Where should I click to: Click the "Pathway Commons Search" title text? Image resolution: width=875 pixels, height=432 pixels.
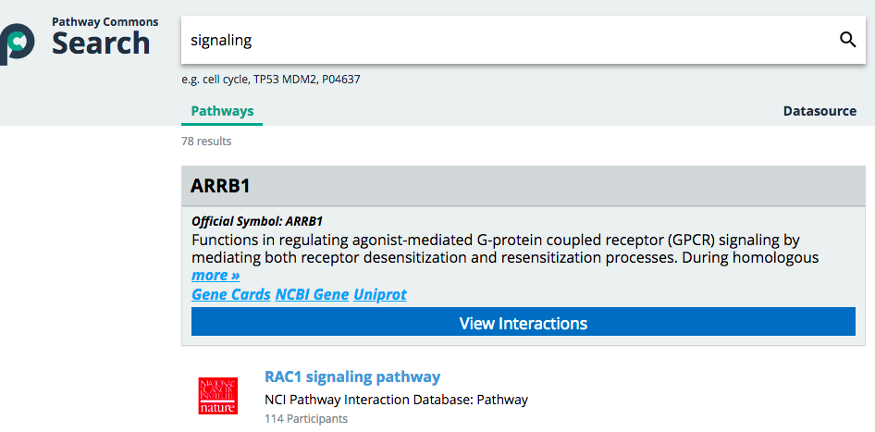pyautogui.click(x=102, y=37)
